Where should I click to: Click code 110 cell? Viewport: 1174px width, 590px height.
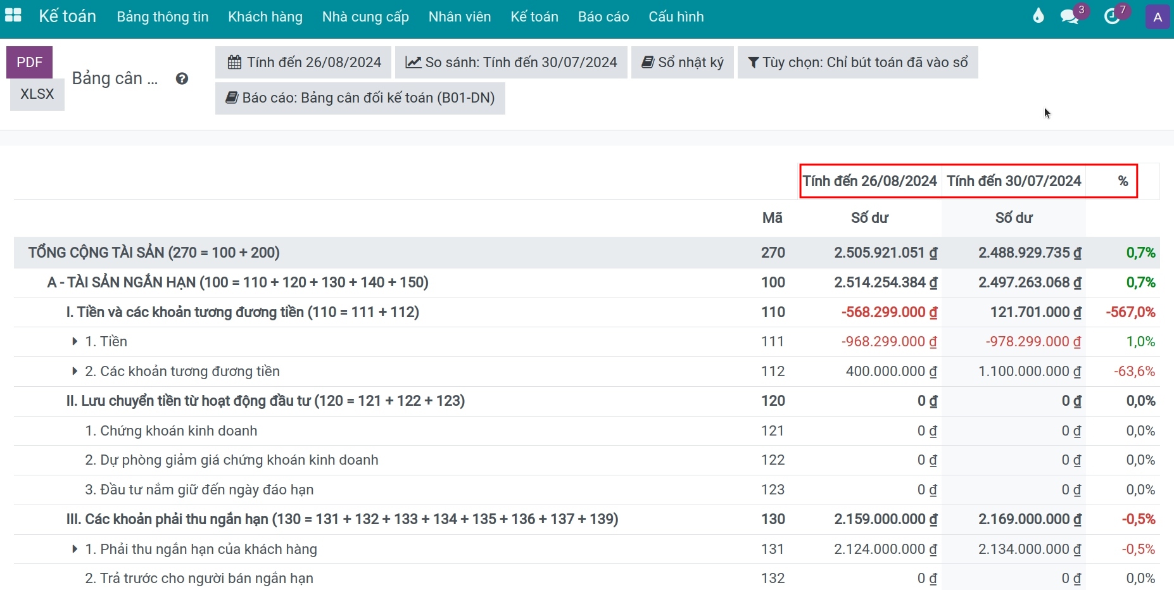pyautogui.click(x=773, y=312)
